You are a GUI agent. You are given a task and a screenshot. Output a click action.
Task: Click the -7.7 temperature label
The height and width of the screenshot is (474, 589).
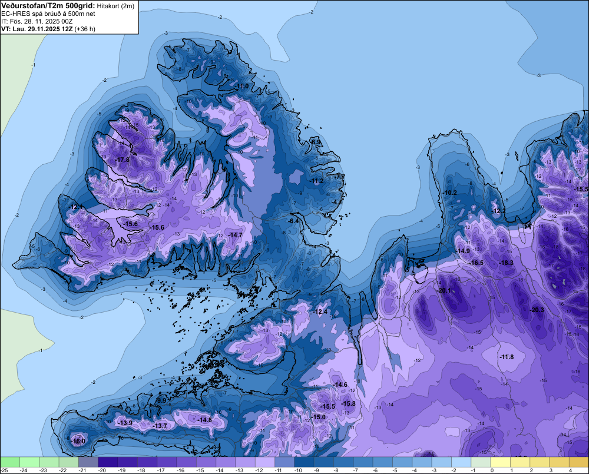tap(339, 176)
